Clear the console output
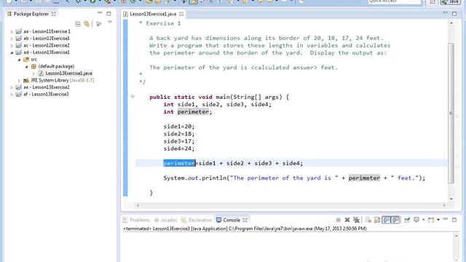466x262 pixels. coord(368,220)
